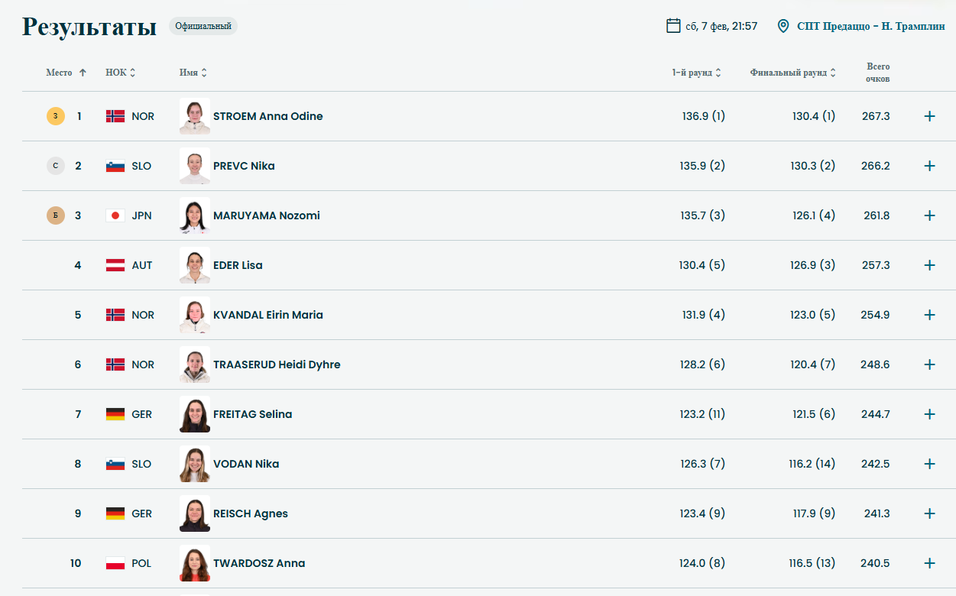The width and height of the screenshot is (956, 596).
Task: Sort by 1-й раунд scores
Action: [696, 73]
